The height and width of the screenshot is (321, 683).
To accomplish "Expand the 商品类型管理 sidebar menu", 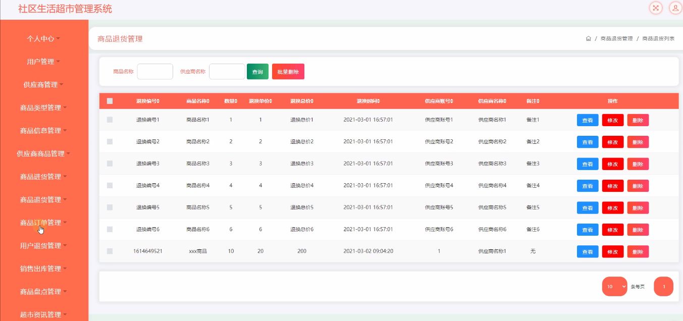I will point(44,108).
